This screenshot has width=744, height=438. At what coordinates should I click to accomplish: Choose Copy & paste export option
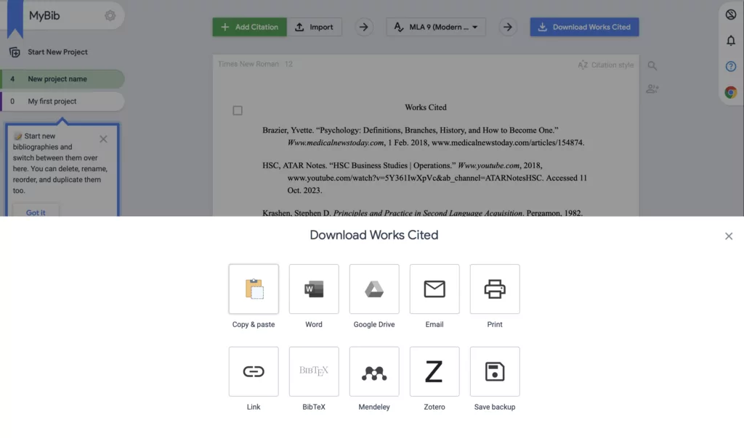click(x=254, y=289)
